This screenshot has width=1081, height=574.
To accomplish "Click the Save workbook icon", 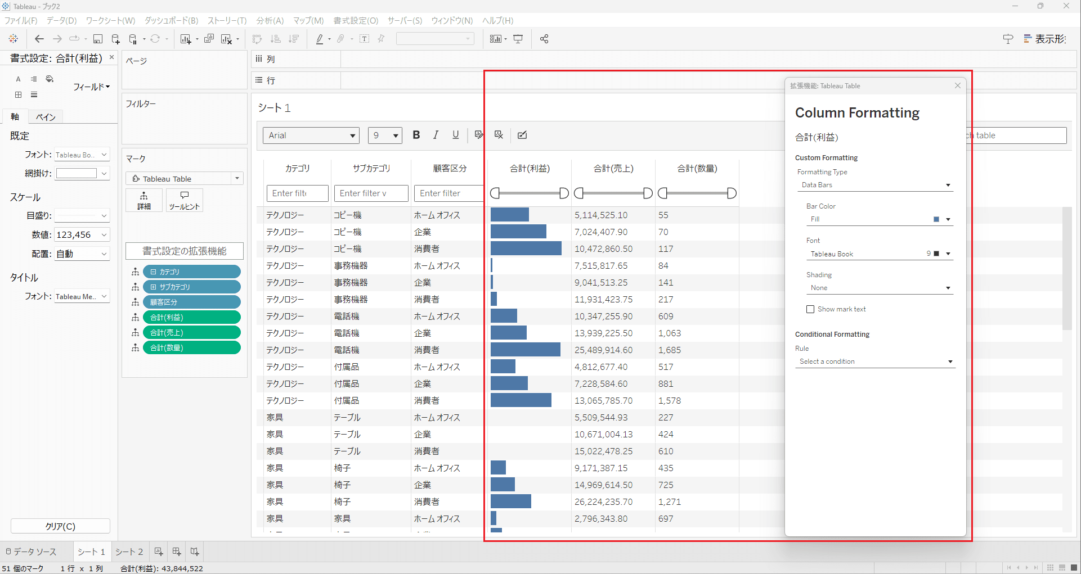I will coord(97,39).
